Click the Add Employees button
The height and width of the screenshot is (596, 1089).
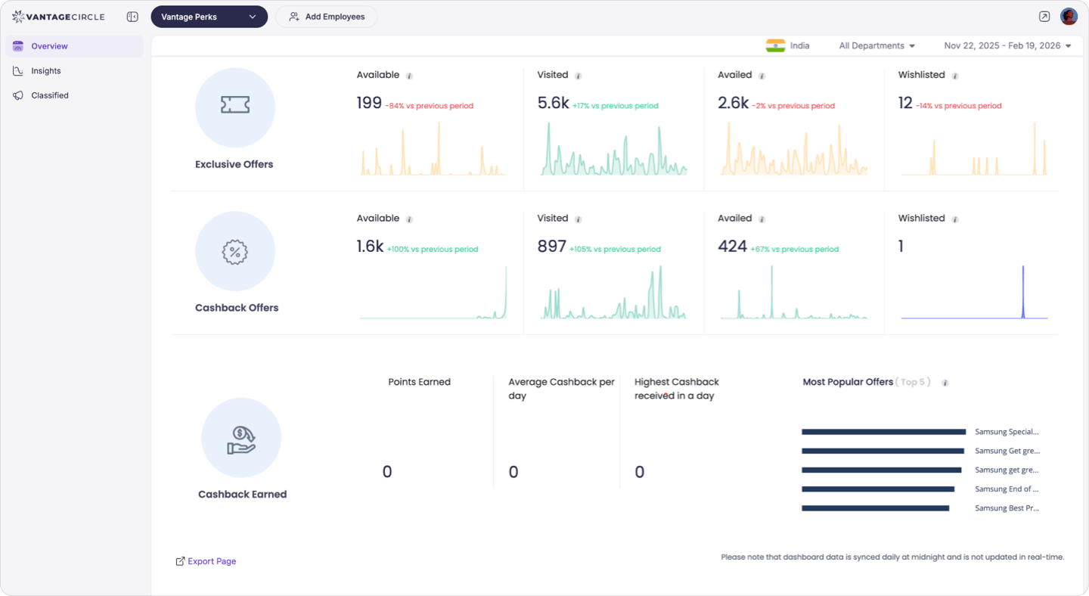(326, 16)
